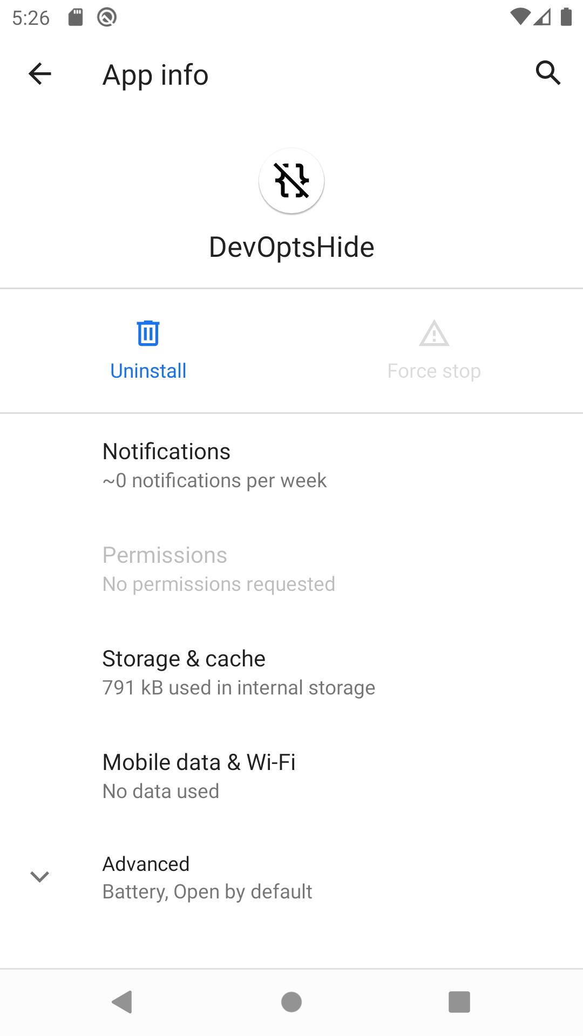Tap the Force stop warning triangle icon

click(434, 333)
